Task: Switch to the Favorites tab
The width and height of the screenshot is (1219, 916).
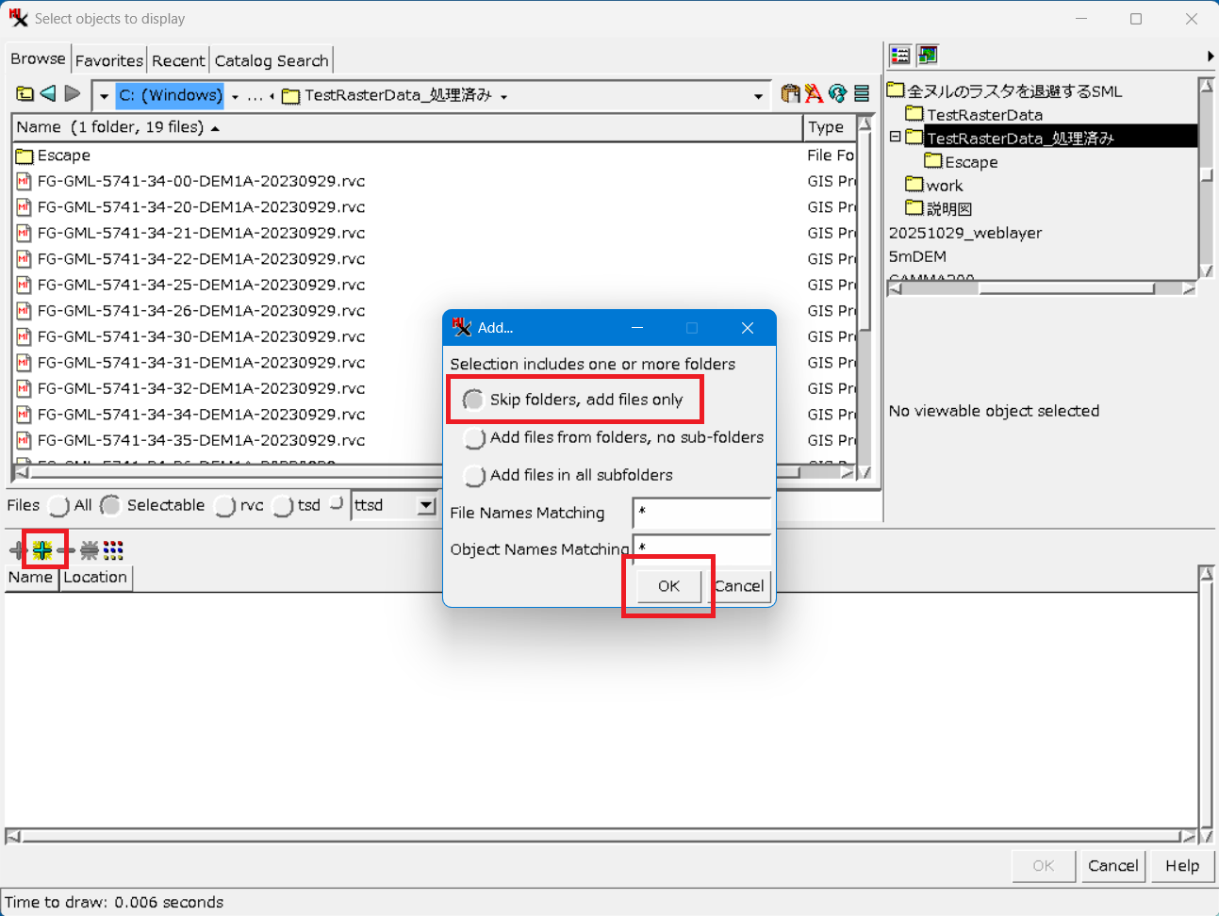Action: pos(109,60)
